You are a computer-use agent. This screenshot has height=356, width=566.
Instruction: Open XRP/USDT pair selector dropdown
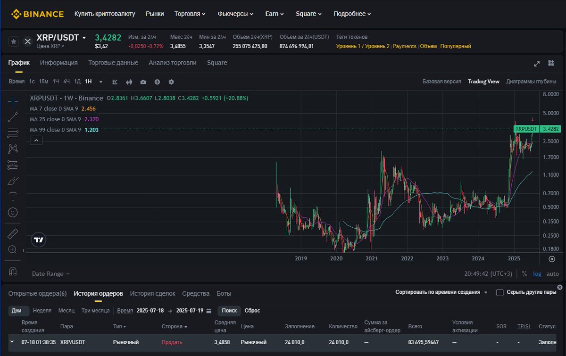point(84,38)
